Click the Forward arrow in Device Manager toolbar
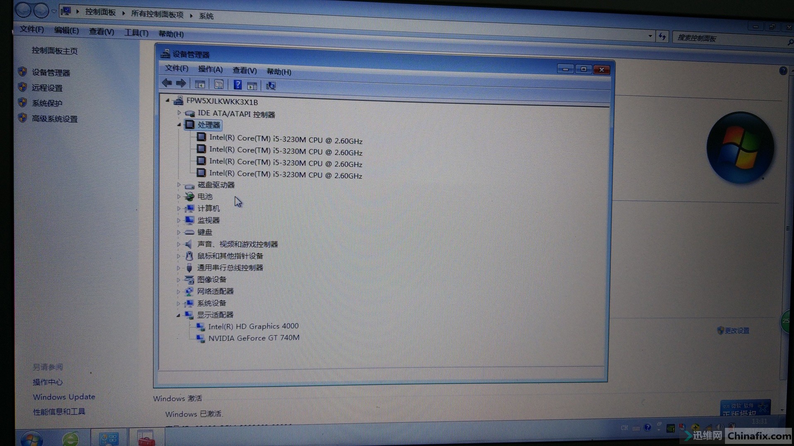The width and height of the screenshot is (794, 446). pyautogui.click(x=181, y=84)
